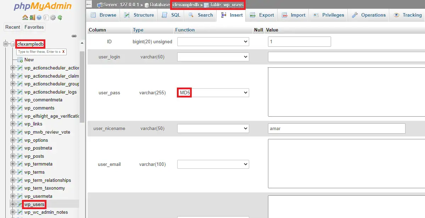Open the Operations tab
Image resolution: width=425 pixels, height=218 pixels.
tap(368, 15)
